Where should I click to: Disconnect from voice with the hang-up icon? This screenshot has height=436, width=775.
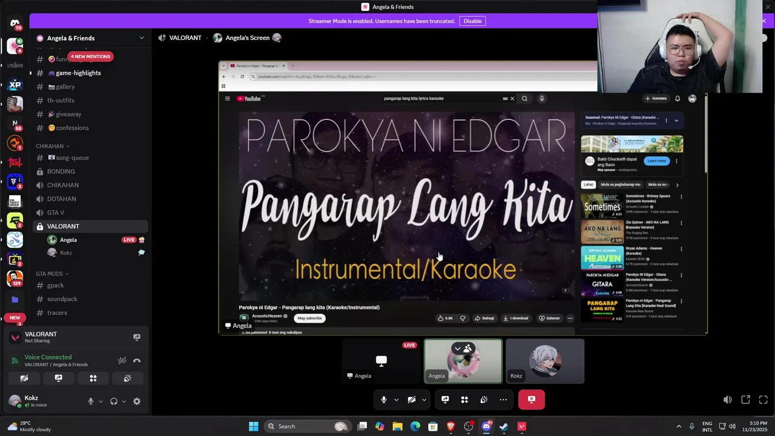pos(137,361)
